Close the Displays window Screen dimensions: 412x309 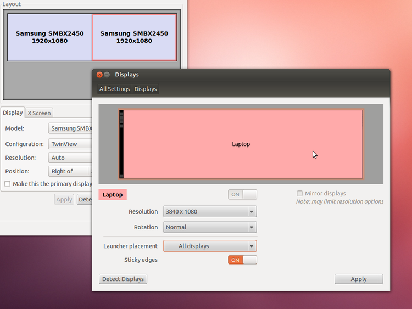(99, 75)
